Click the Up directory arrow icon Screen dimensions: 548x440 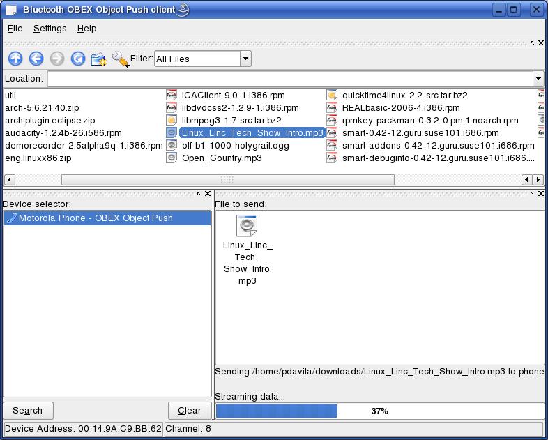coord(15,59)
